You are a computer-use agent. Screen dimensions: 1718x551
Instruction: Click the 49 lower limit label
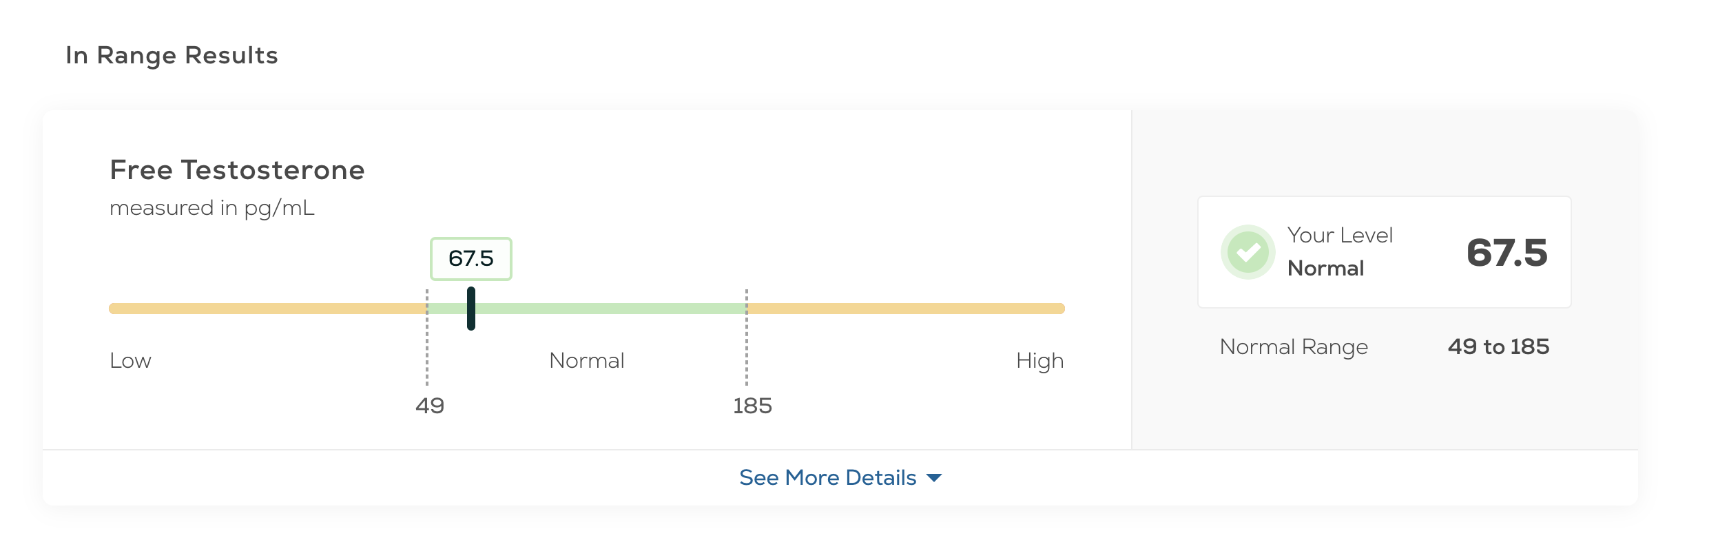(430, 406)
